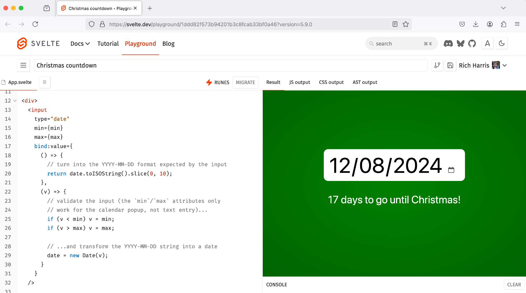Open the Bluesky butterfly icon link
The height and width of the screenshot is (293, 526).
coord(461,44)
